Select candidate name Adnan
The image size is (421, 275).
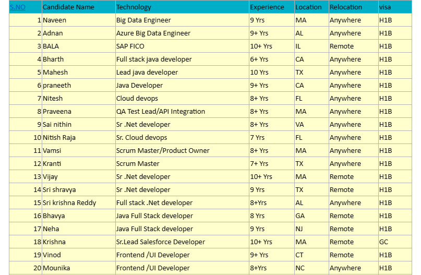tap(53, 33)
